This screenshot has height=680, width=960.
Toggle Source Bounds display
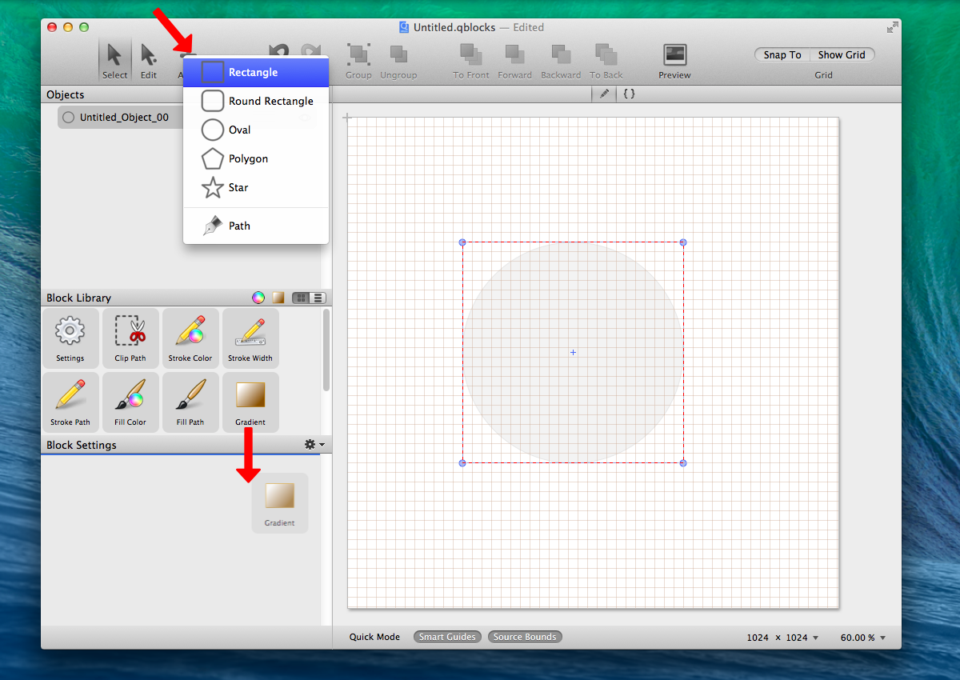[x=525, y=637]
